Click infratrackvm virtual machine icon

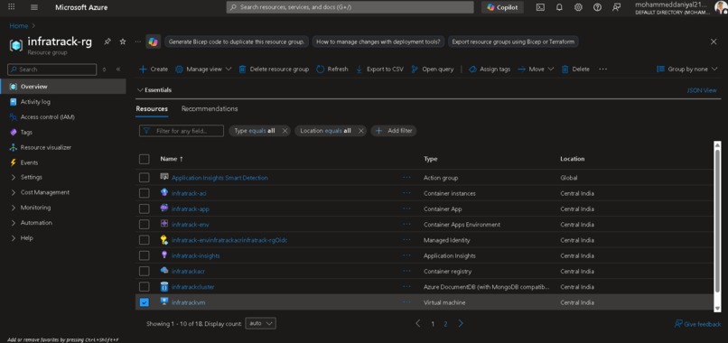point(163,301)
